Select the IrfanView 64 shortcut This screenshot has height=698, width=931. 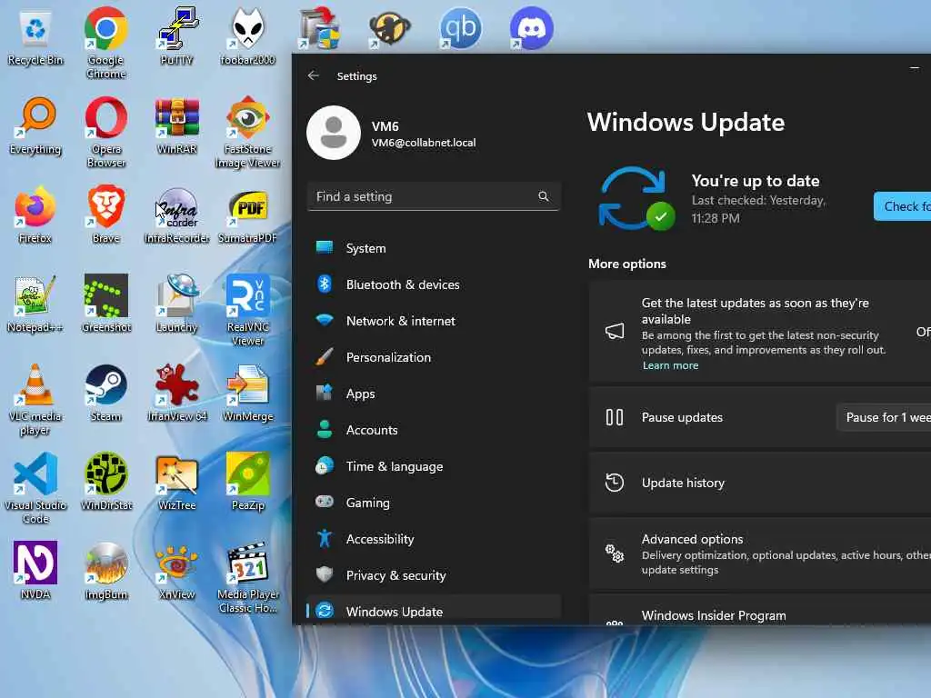[176, 394]
